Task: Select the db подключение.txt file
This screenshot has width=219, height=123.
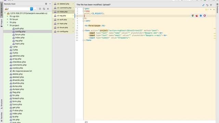Action: click(21, 71)
